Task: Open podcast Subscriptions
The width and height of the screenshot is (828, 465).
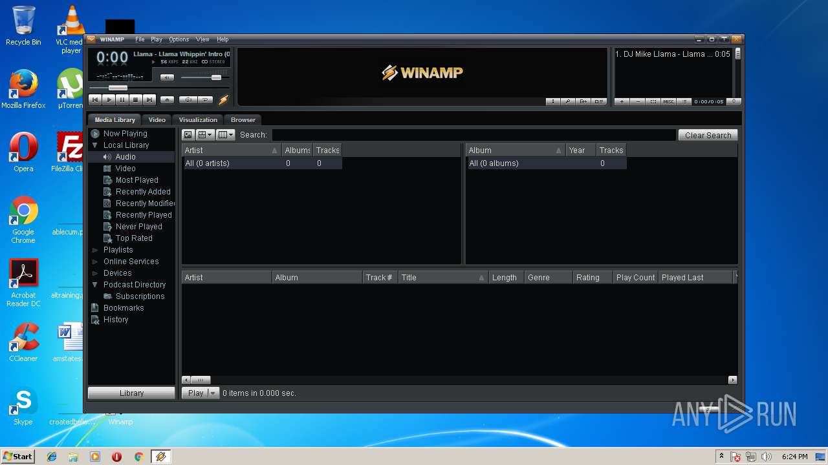Action: coord(140,296)
